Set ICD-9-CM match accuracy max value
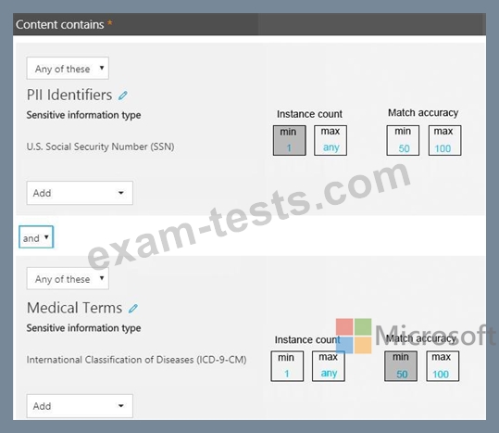Image resolution: width=499 pixels, height=433 pixels. pos(443,366)
